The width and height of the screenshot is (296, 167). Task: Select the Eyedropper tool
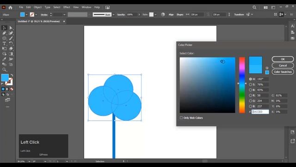point(4,59)
